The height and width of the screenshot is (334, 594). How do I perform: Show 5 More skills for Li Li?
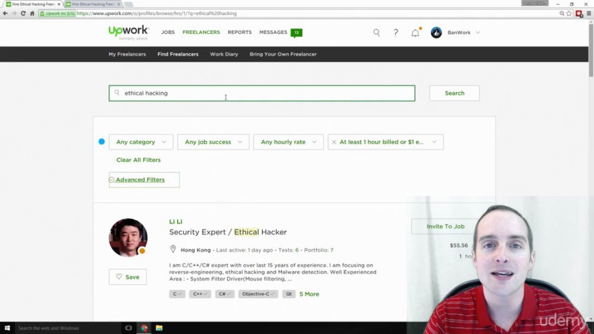click(x=309, y=294)
